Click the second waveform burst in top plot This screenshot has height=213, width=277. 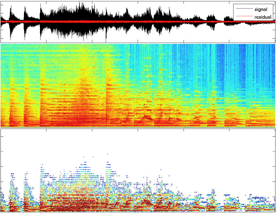[x=25, y=16]
